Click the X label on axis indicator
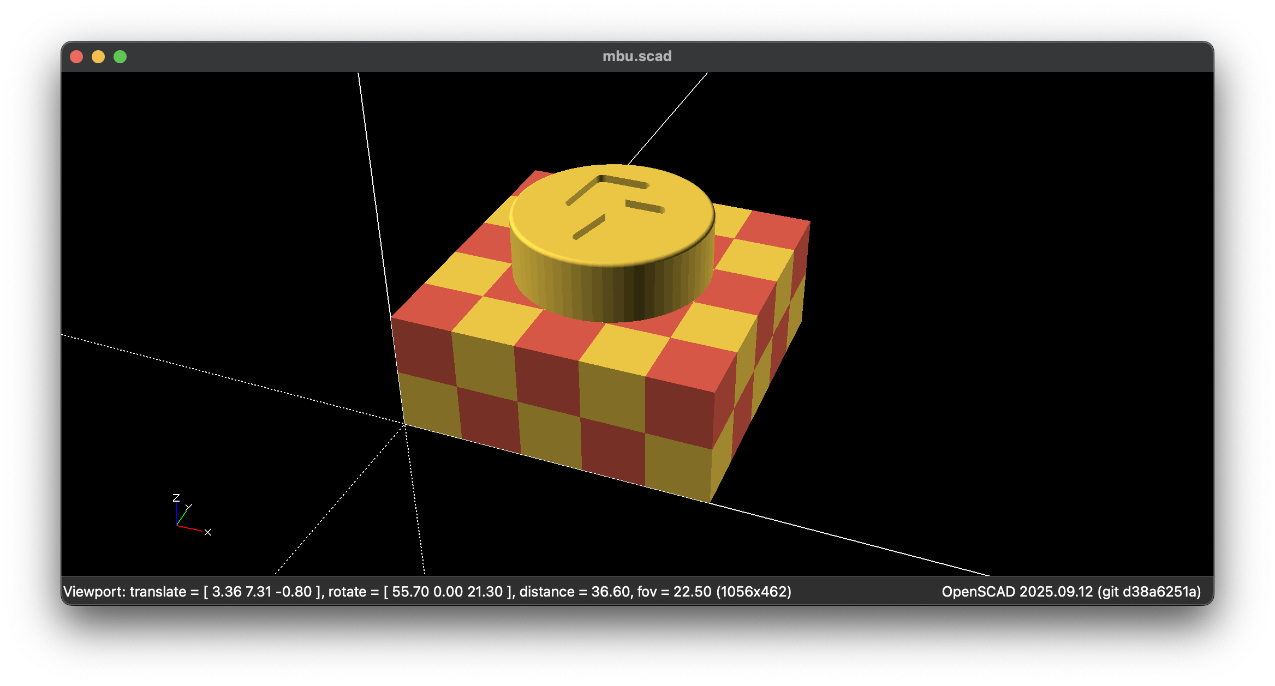 coord(208,532)
